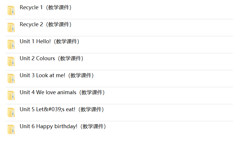
Task: Open the Recycle 1 (教学课件) folder name
Action: tap(45, 7)
